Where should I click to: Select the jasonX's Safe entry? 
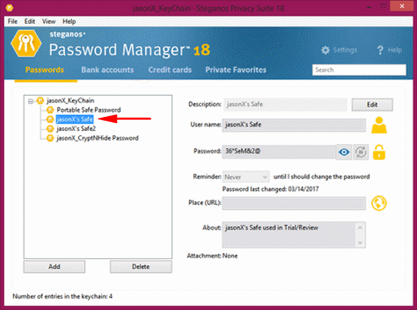point(75,119)
